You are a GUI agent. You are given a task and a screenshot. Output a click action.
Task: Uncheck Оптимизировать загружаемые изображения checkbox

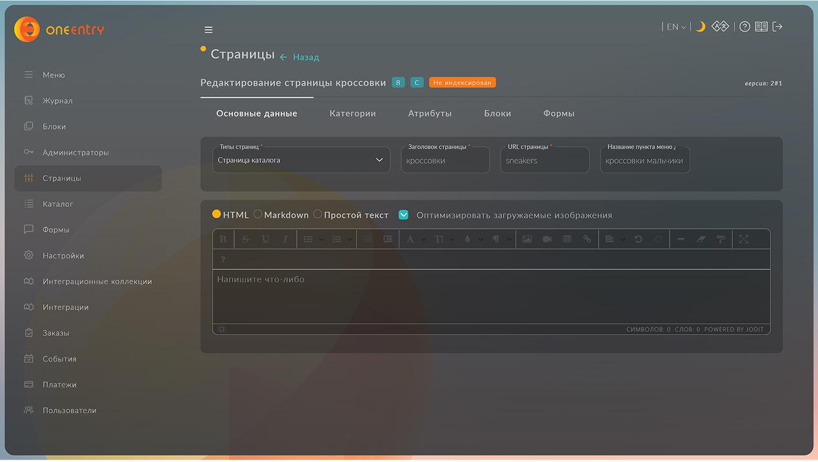(x=403, y=215)
